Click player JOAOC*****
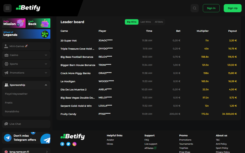 (x=105, y=40)
